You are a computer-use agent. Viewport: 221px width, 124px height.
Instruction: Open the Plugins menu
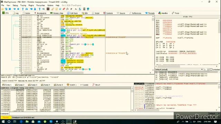point(31,6)
